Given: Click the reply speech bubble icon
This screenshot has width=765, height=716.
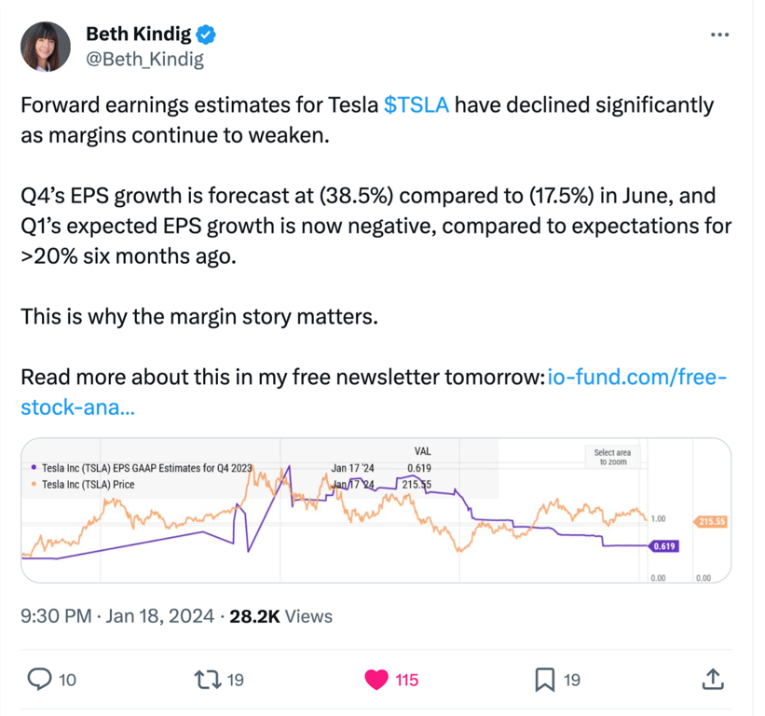Looking at the screenshot, I should (39, 680).
